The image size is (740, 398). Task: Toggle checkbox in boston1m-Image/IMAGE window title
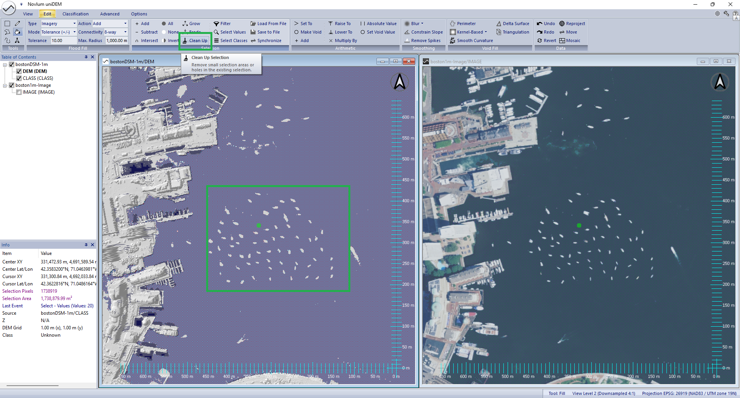(x=426, y=61)
